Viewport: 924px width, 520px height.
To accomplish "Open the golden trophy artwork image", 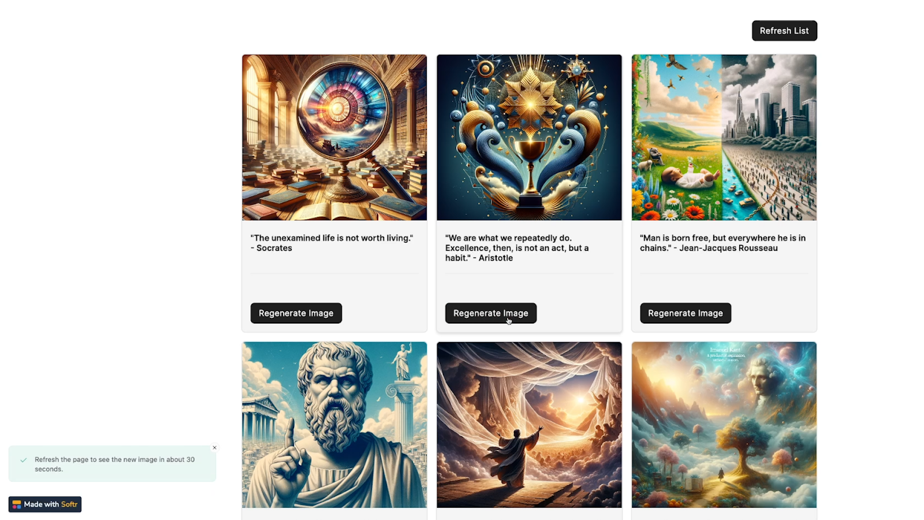I will pyautogui.click(x=529, y=138).
